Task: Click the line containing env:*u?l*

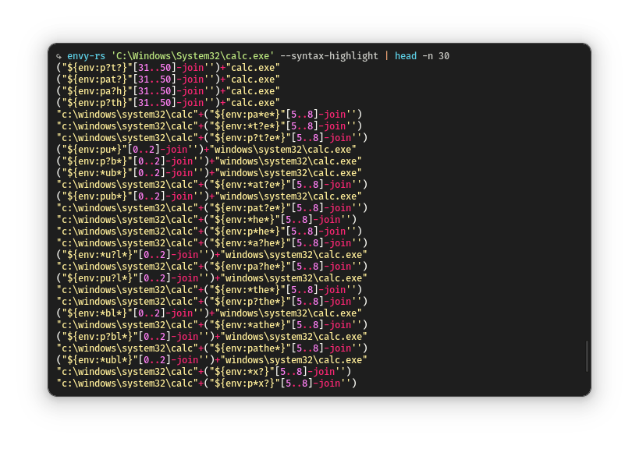Action: coord(211,255)
